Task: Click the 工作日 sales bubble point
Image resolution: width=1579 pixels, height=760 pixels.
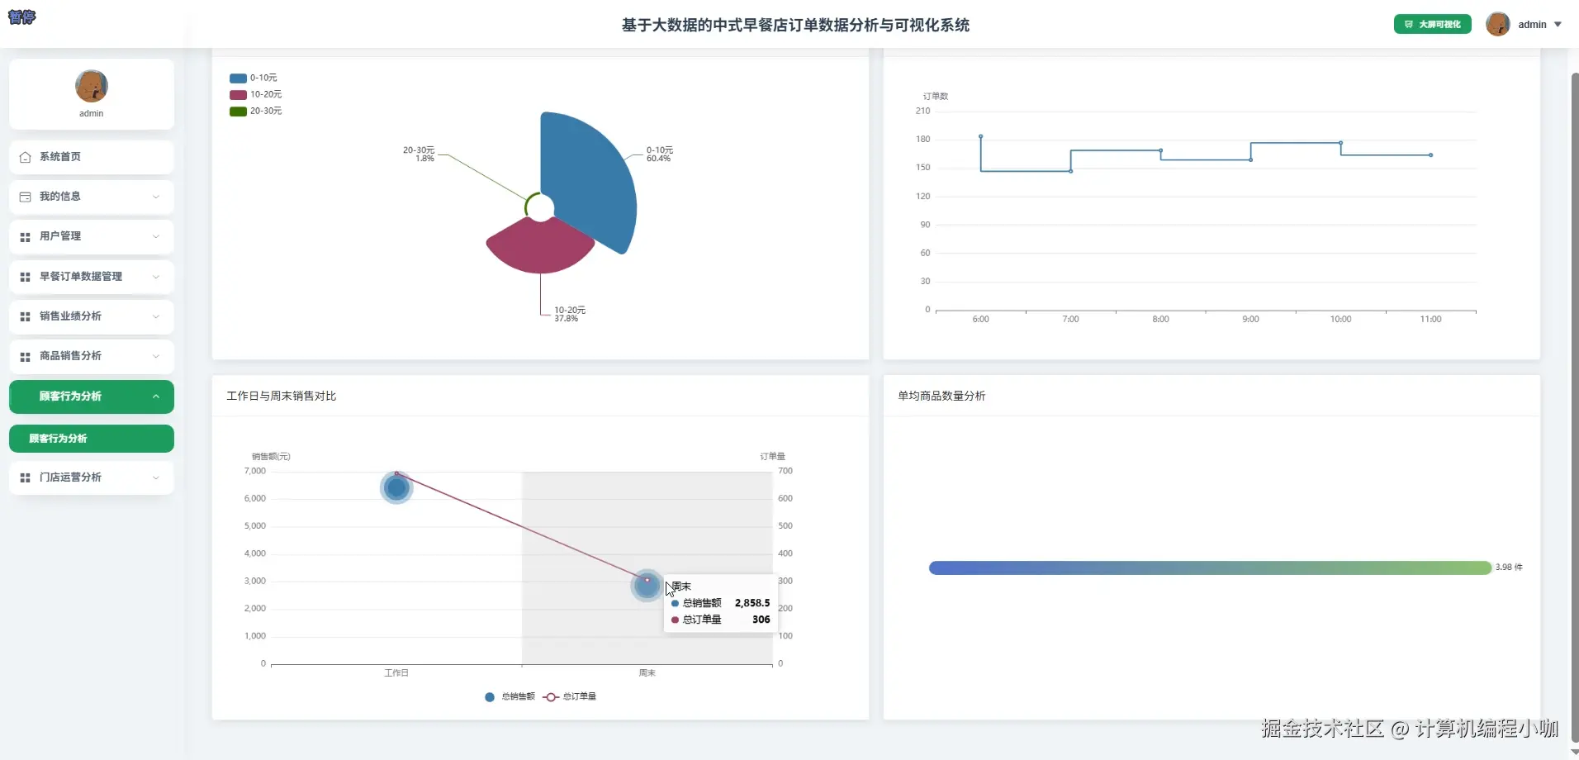Action: (396, 488)
